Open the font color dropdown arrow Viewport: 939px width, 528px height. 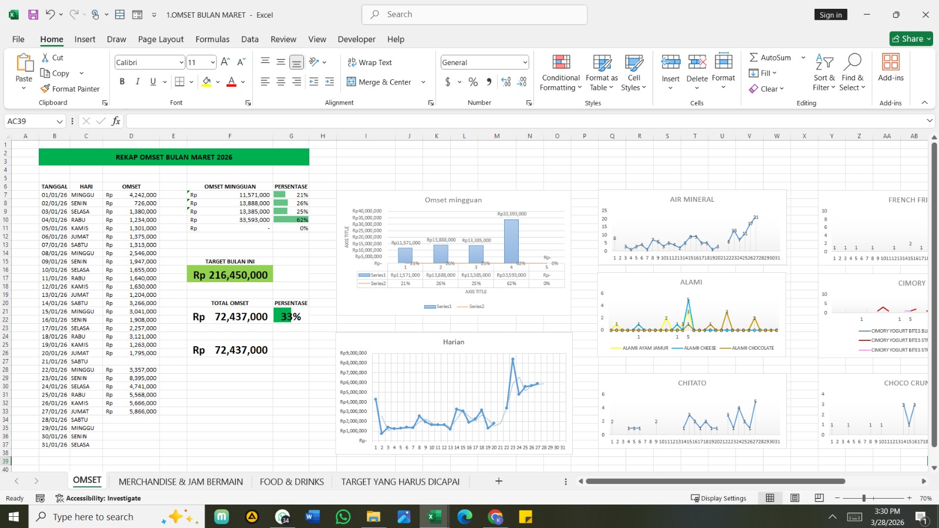pos(243,82)
